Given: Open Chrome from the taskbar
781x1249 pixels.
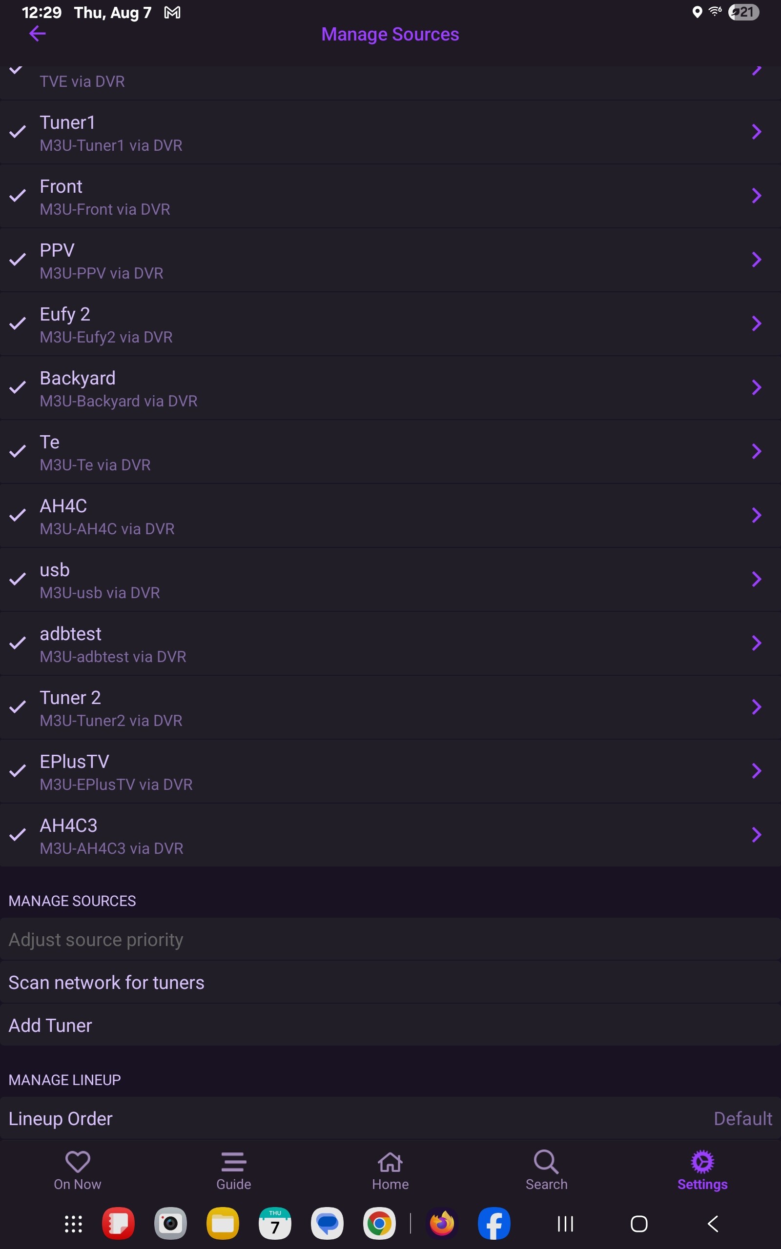Looking at the screenshot, I should (379, 1223).
